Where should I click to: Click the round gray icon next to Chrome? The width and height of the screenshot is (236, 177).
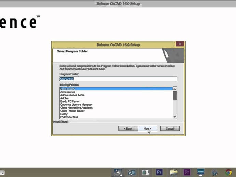tap(214, 172)
